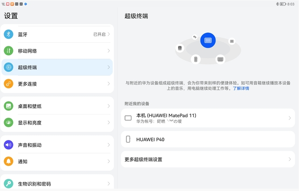Tap the Bluetooth icon in settings list
This screenshot has height=191, width=299.
coord(8,34)
